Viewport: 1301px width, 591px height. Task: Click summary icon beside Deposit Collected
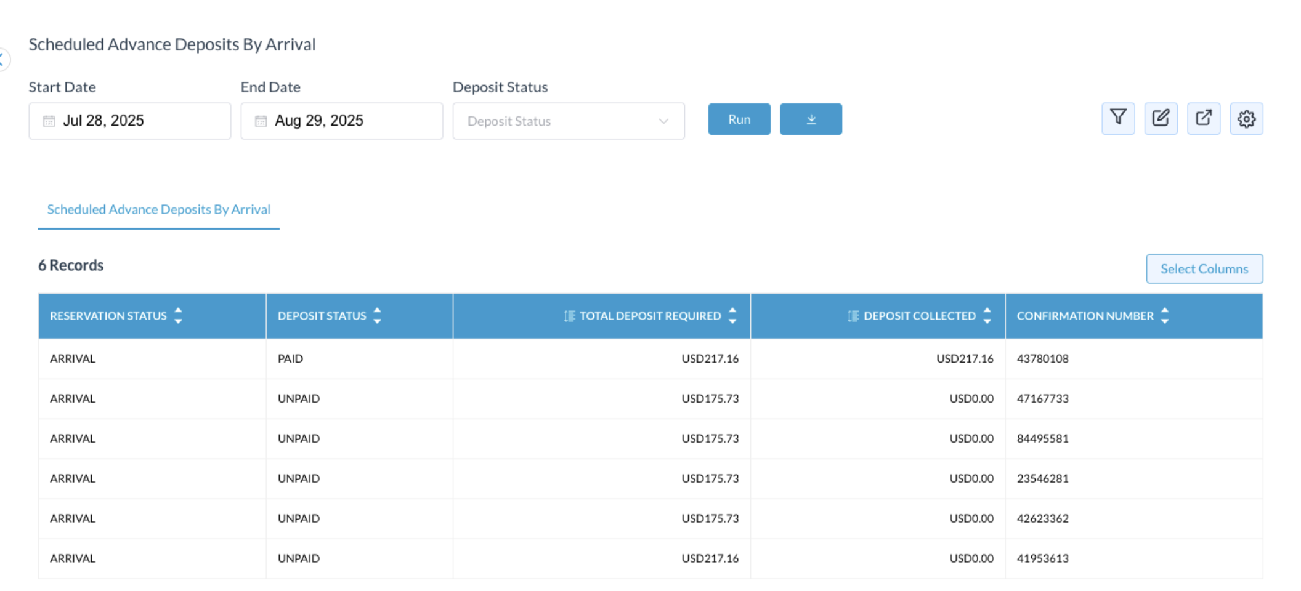click(x=853, y=316)
